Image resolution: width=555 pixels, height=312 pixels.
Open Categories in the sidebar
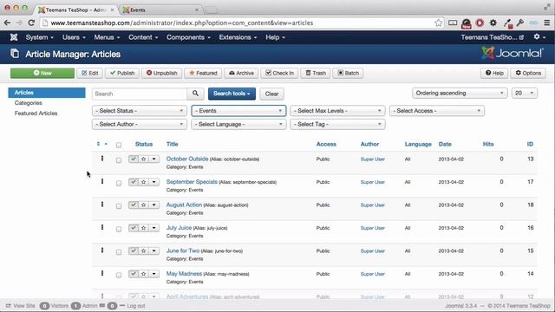point(29,103)
